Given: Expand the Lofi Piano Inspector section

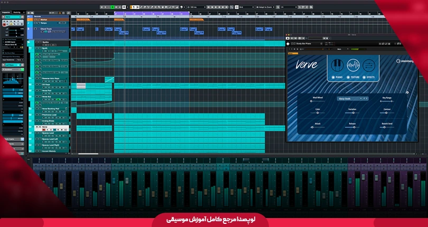Looking at the screenshot, I should click(x=3, y=65).
